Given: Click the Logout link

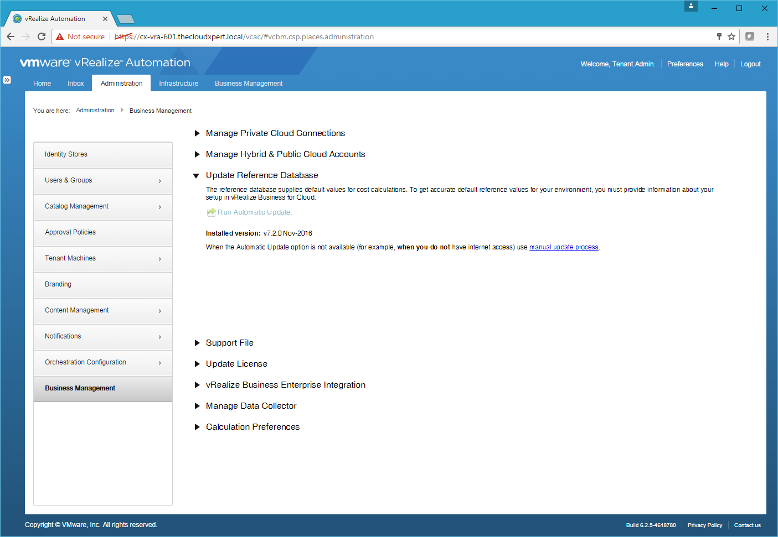Looking at the screenshot, I should (750, 64).
